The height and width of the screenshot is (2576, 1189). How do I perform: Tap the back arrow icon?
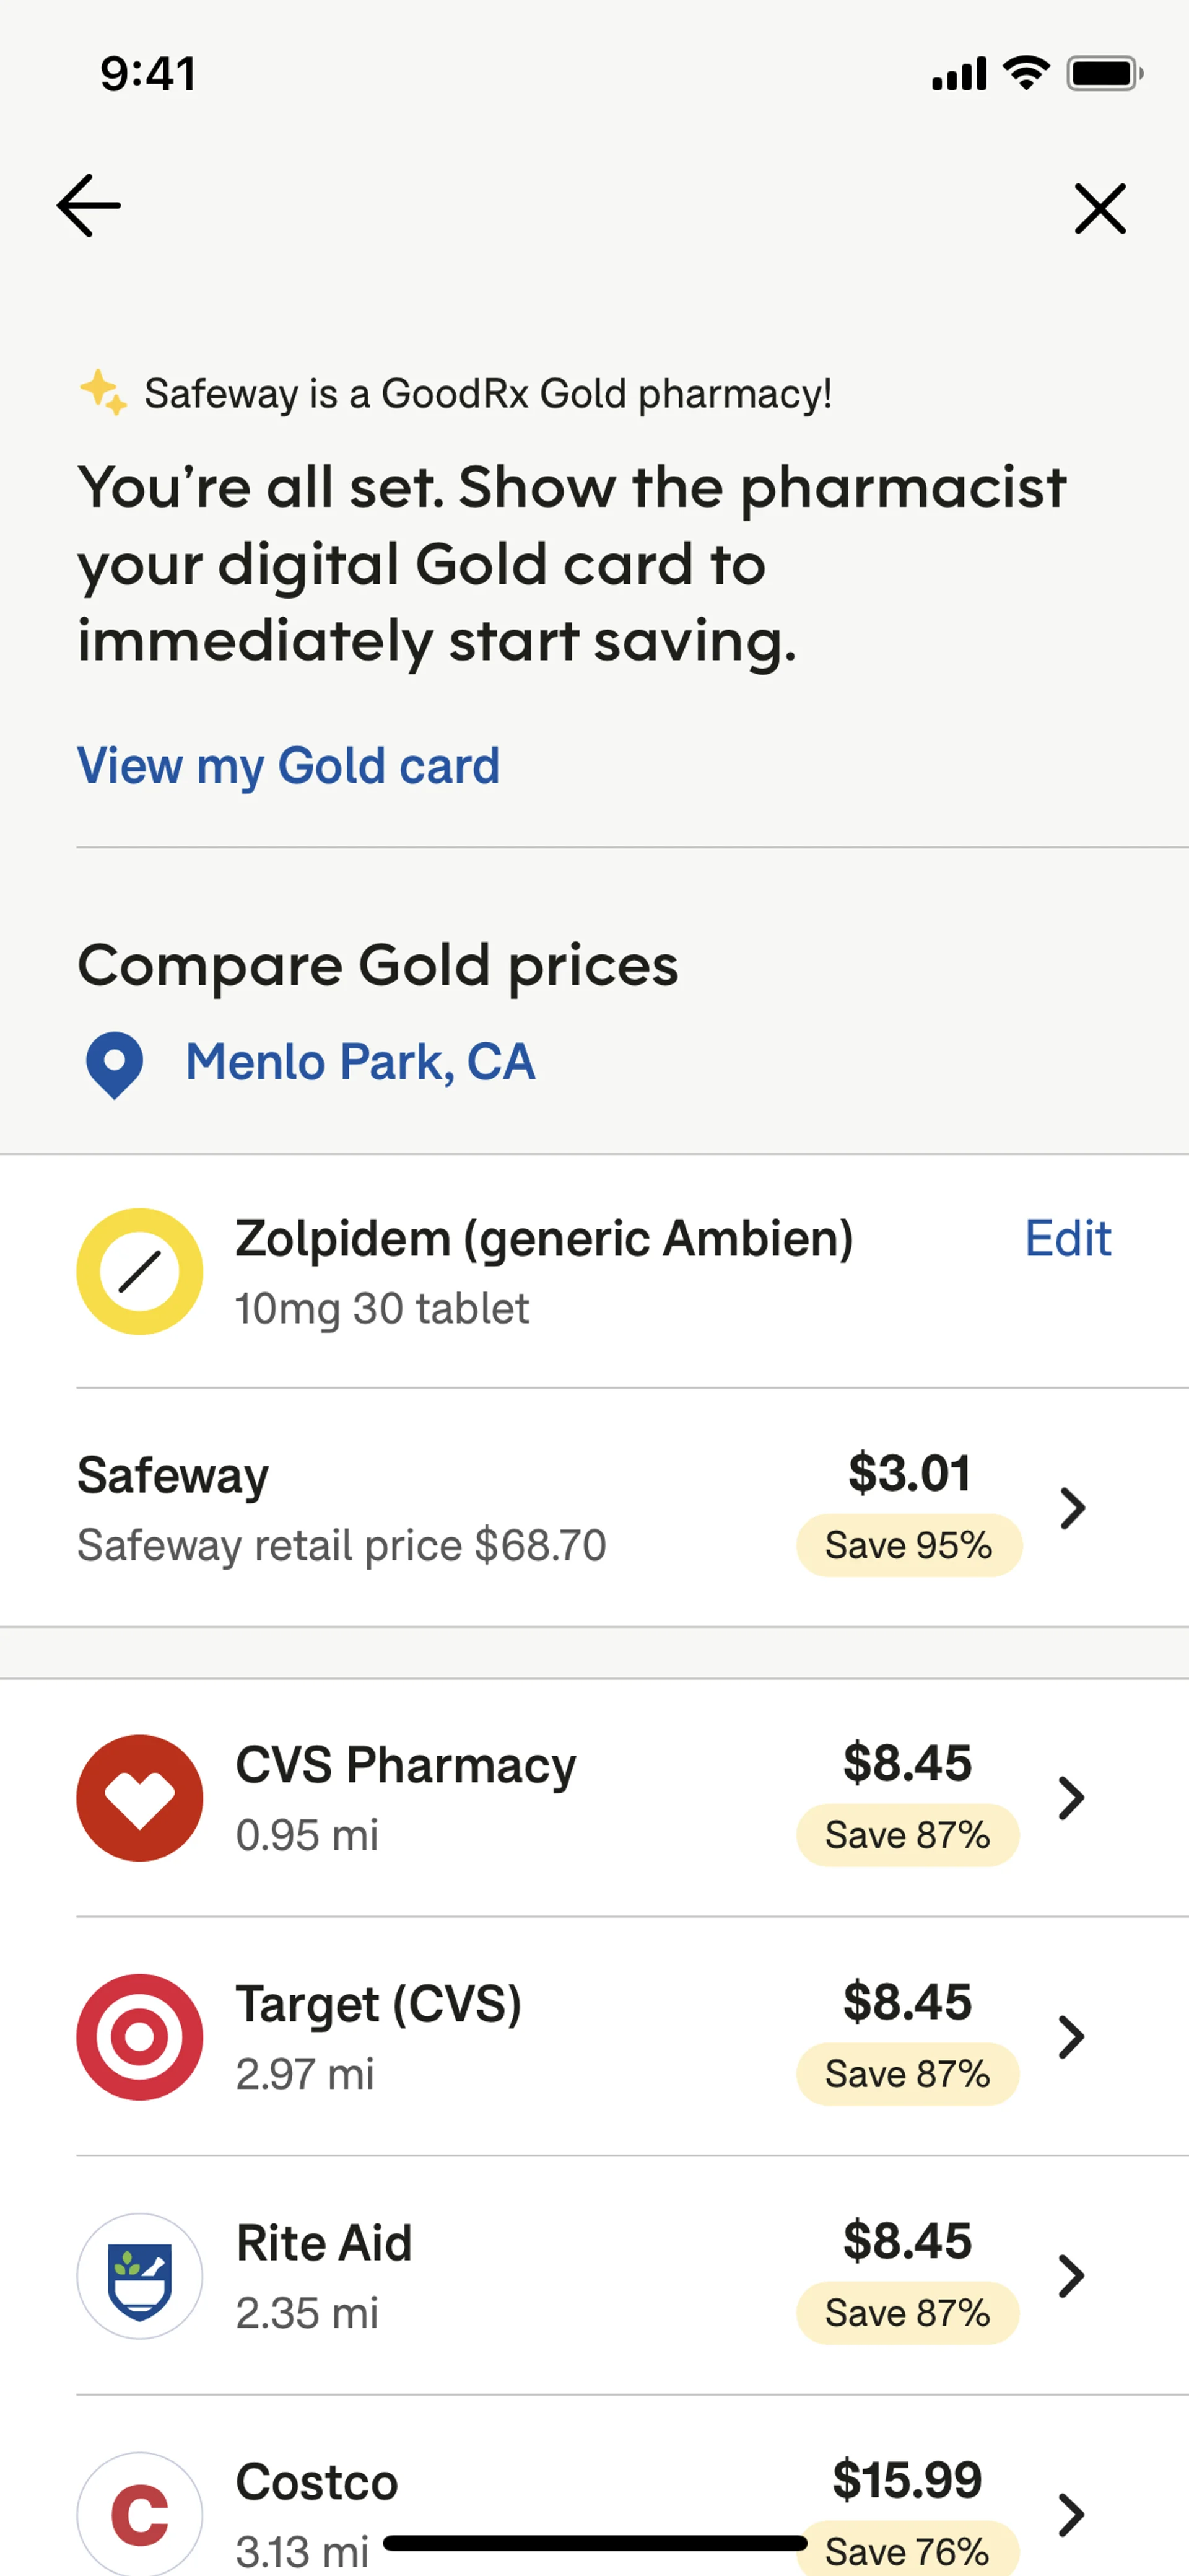pos(89,206)
